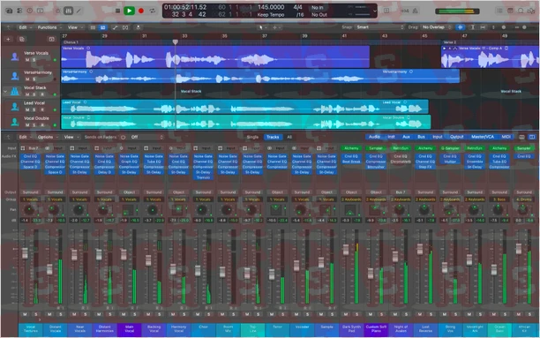The image size is (540, 338).
Task: Click the metronome icon
Action: coord(416,11)
